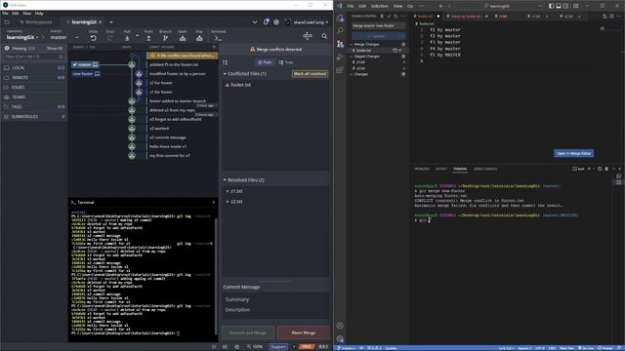The width and height of the screenshot is (625, 351).
Task: Switch to Debug Console tab in VS Code
Action: point(485,169)
